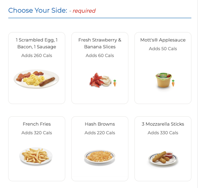
Task: Click the Adds 60 Cals text
Action: click(x=100, y=56)
